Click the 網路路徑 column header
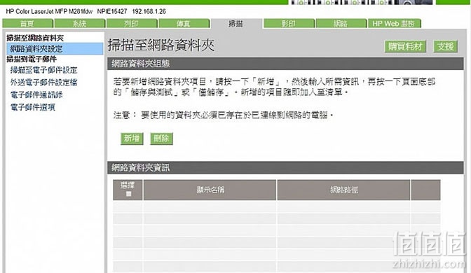 343,190
